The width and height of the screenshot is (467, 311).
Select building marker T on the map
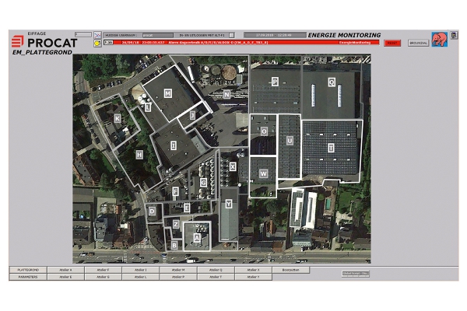click(331, 148)
